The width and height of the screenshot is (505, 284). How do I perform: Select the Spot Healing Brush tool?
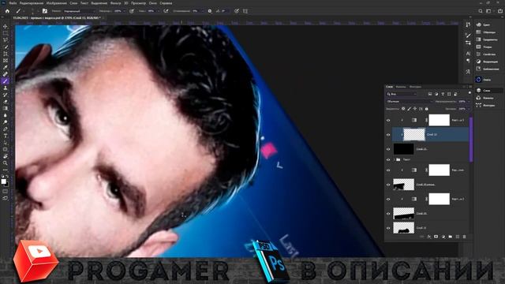point(6,74)
